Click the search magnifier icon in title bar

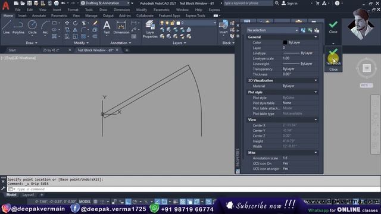pos(277,3)
